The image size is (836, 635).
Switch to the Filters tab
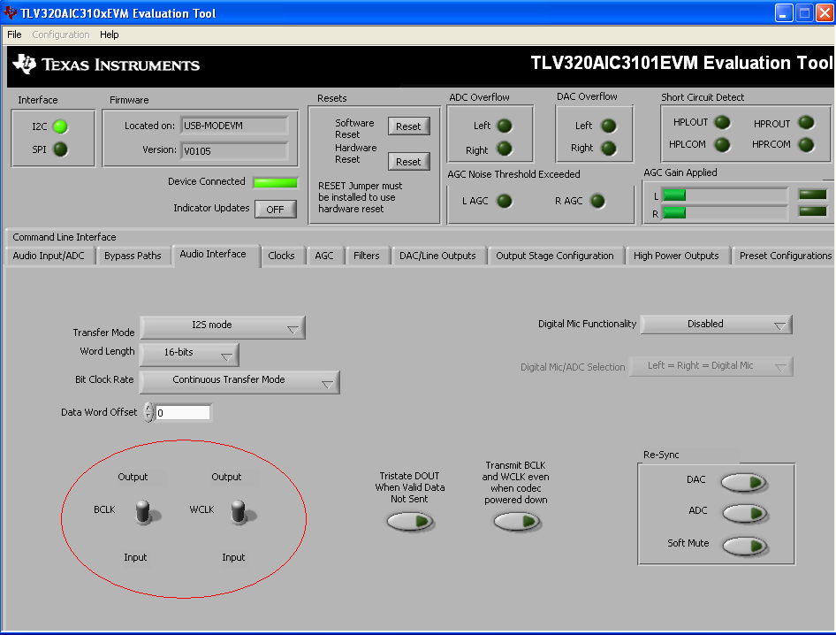[x=366, y=256]
